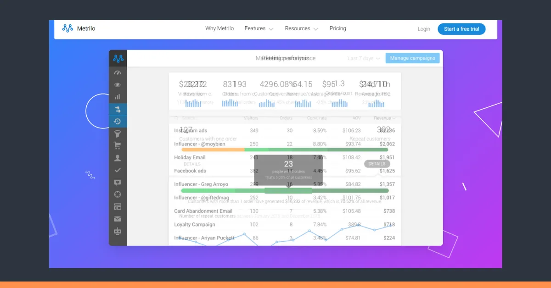Expand the Features navigation dropdown

pos(259,28)
